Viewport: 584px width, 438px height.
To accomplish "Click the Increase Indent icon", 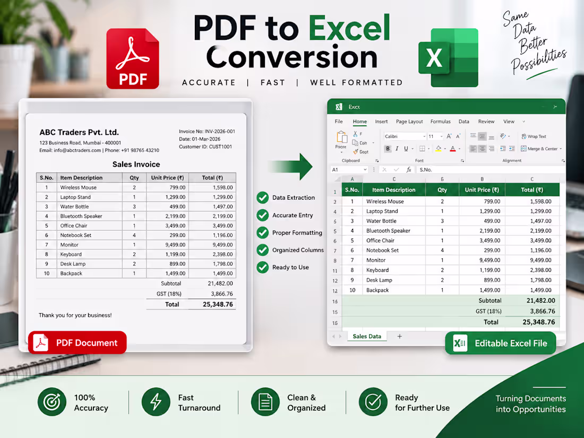I will 512,149.
